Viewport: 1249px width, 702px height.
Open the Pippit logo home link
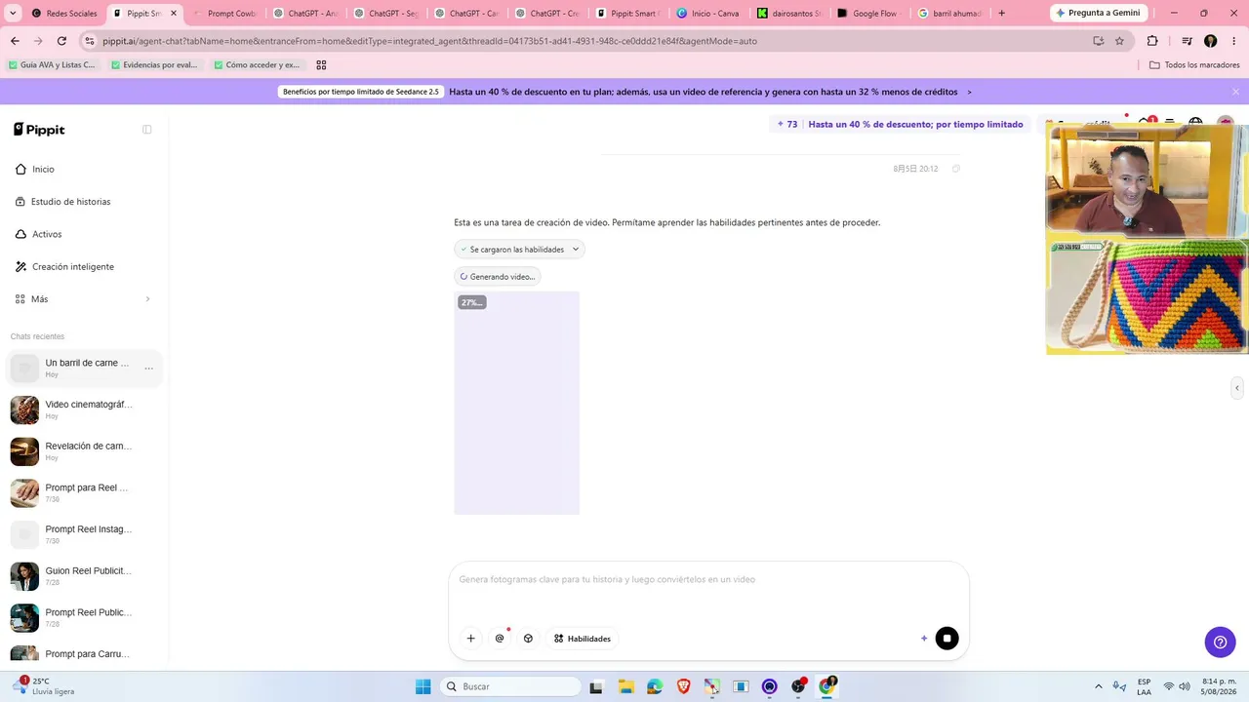pyautogui.click(x=39, y=130)
